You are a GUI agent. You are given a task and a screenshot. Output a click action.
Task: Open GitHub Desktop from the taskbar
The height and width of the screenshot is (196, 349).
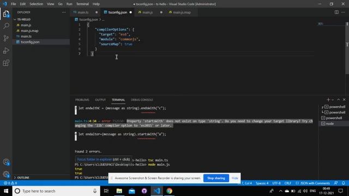pos(144,191)
